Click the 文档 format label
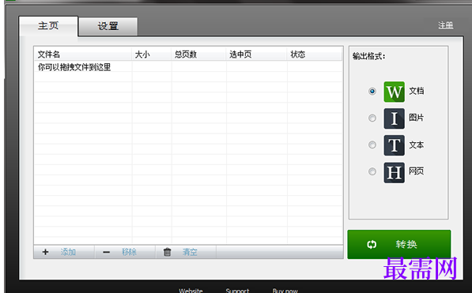 (417, 91)
